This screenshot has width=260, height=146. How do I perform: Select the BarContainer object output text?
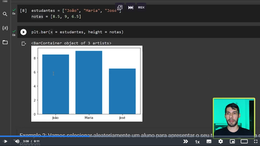(x=71, y=43)
